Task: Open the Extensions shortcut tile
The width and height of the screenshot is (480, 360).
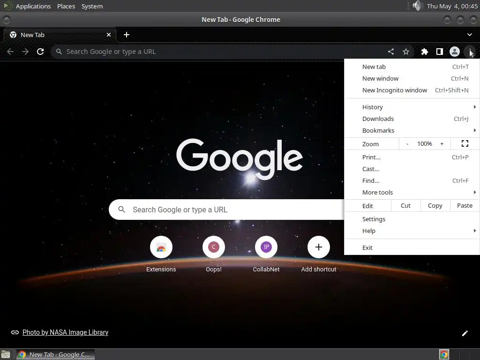Action: 161,255
